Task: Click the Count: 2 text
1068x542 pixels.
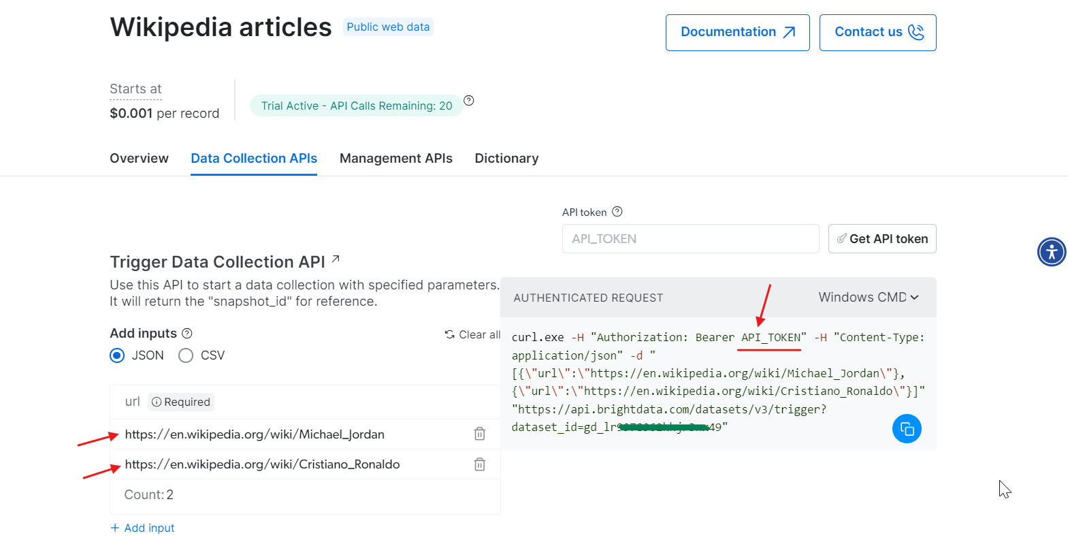Action: pos(149,495)
